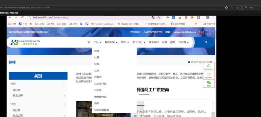
Task: Expand the 知识 navigation dropdown
Action: click(125, 42)
